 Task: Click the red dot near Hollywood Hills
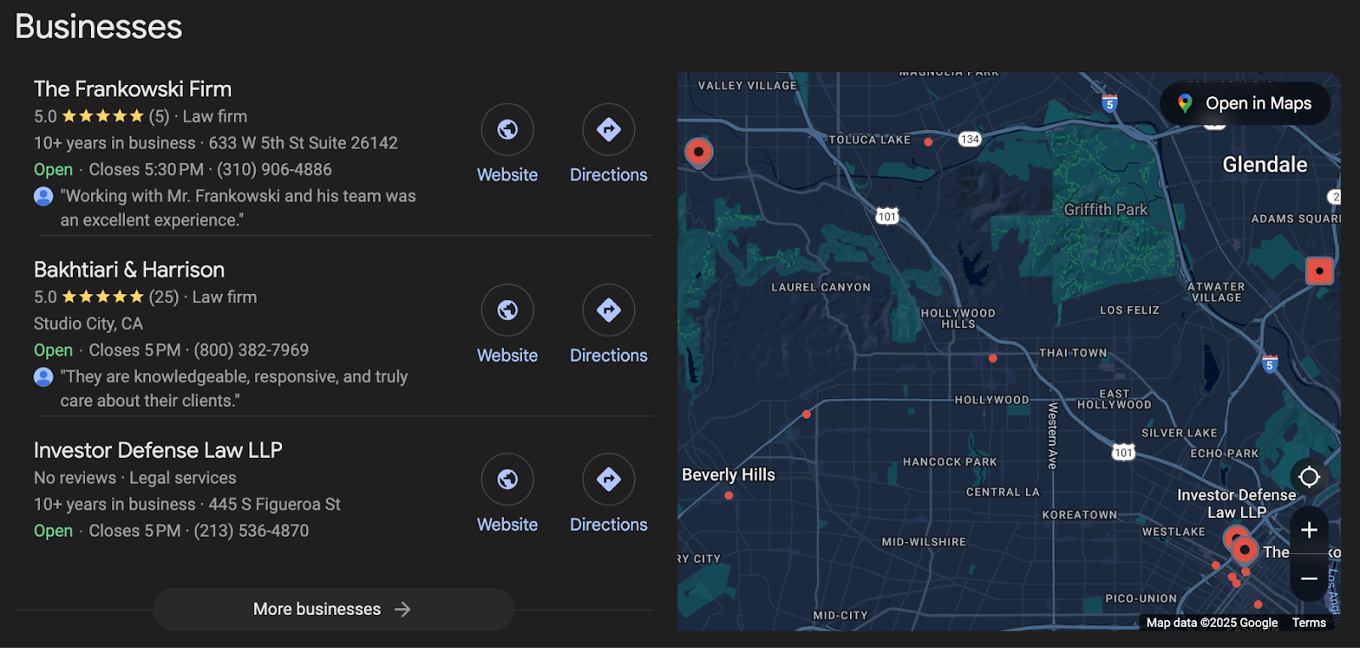click(993, 358)
